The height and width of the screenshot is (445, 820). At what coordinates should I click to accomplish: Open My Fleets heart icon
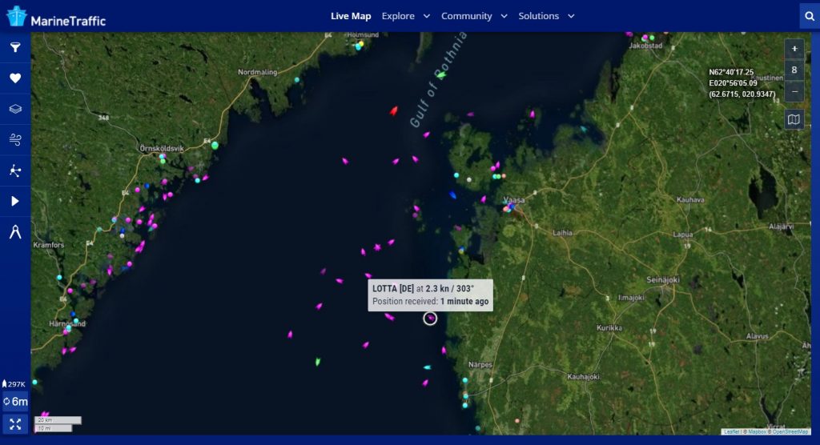pos(15,78)
